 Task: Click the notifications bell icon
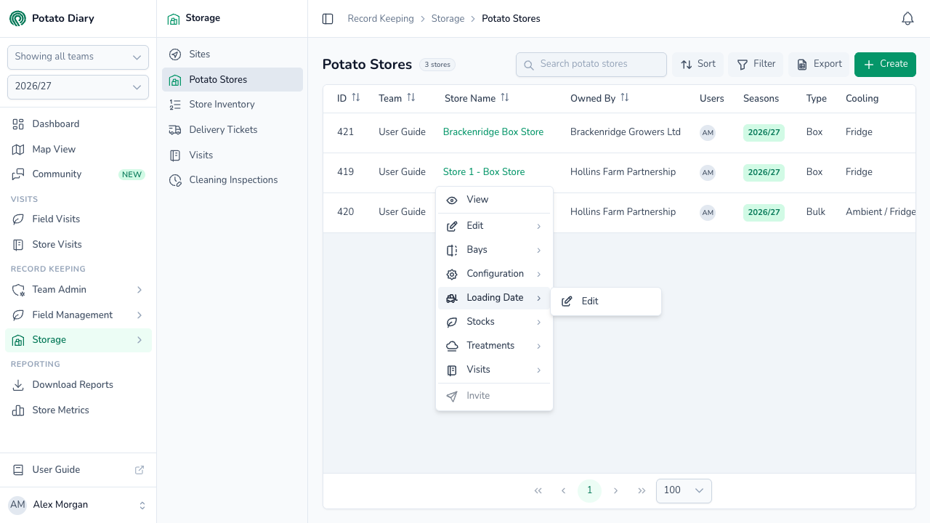907,19
